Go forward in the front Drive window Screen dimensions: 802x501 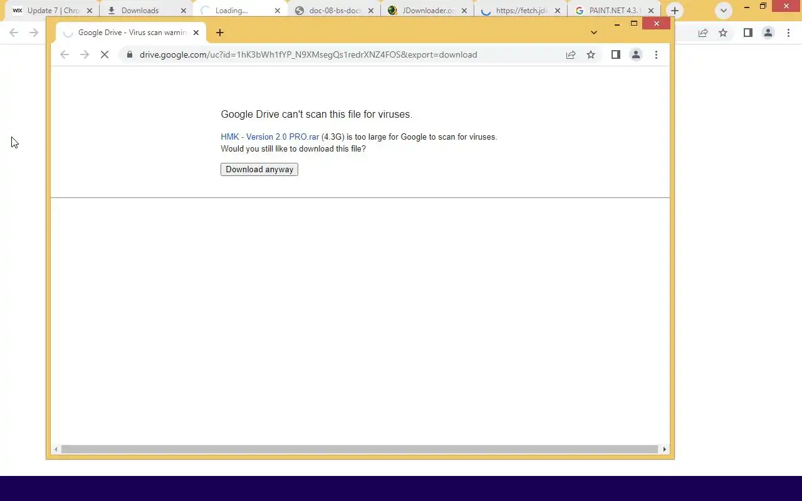(x=85, y=54)
